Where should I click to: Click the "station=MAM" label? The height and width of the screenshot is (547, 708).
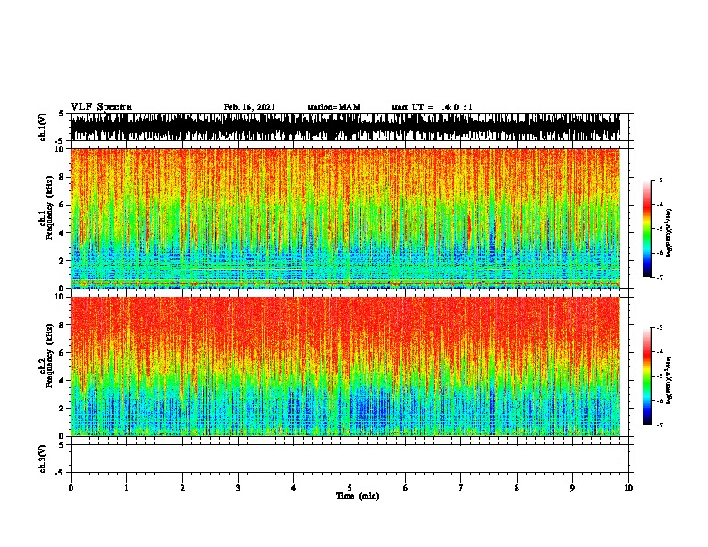coord(333,107)
